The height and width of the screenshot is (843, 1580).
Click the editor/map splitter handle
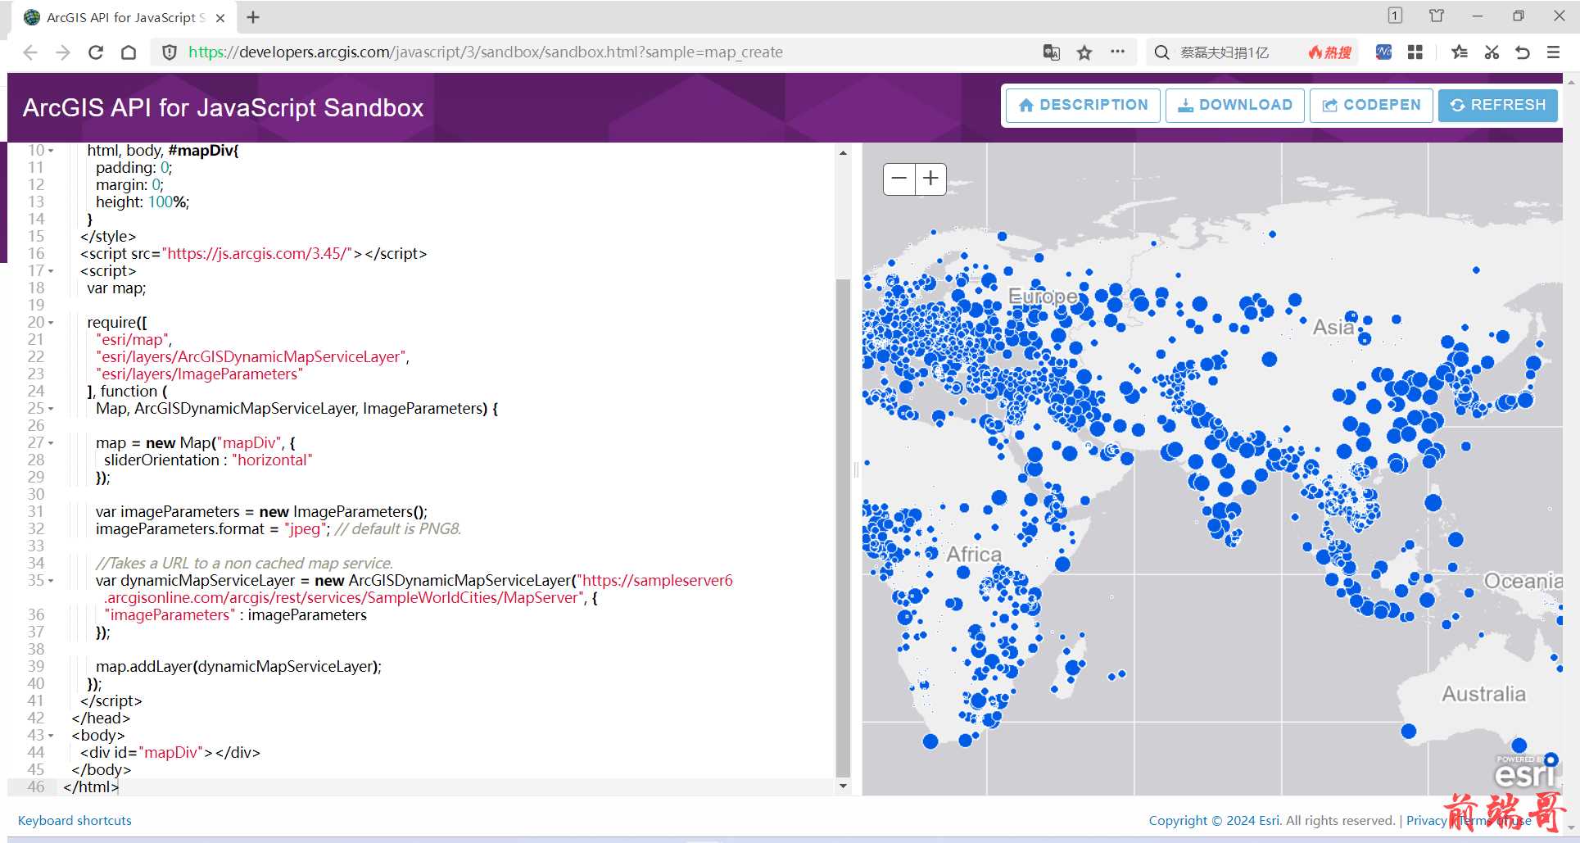click(856, 469)
